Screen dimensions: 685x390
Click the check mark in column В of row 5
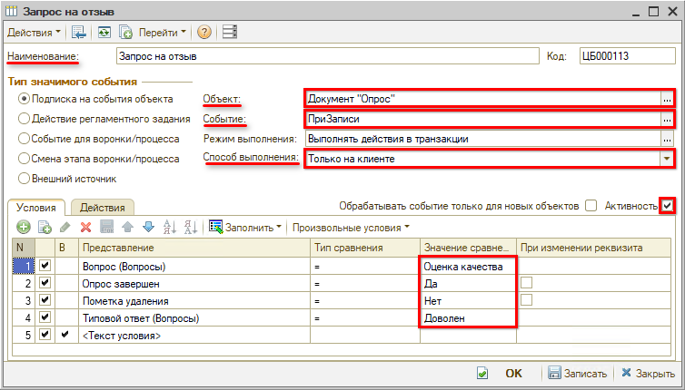(x=65, y=335)
